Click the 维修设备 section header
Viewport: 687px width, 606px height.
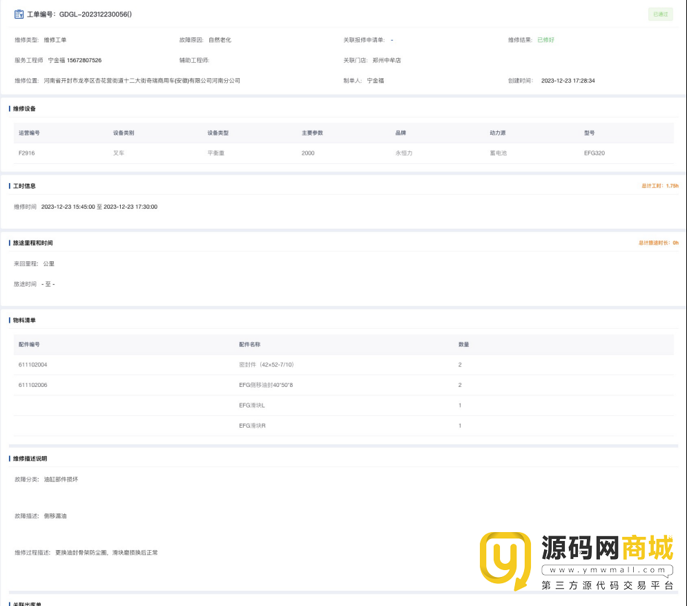pyautogui.click(x=24, y=108)
